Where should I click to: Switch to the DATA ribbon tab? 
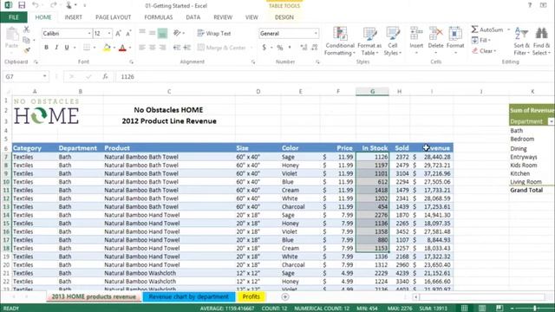coord(193,17)
